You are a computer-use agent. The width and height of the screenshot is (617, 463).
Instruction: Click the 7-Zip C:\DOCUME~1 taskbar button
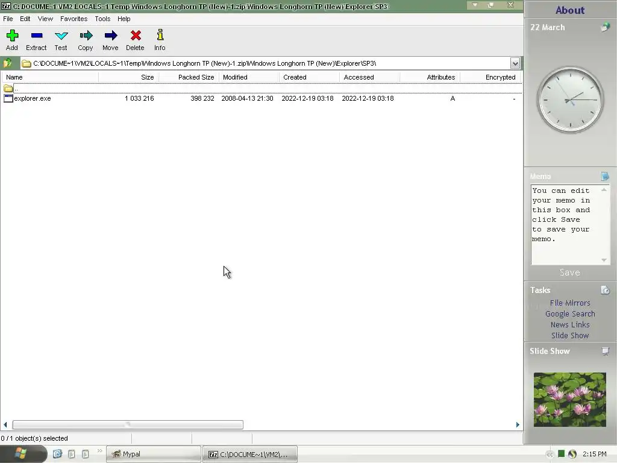(x=250, y=454)
